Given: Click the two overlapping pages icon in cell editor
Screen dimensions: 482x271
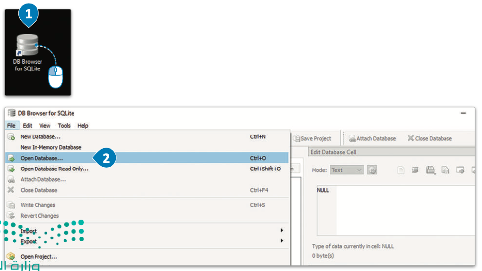Looking at the screenshot, I should [445, 170].
